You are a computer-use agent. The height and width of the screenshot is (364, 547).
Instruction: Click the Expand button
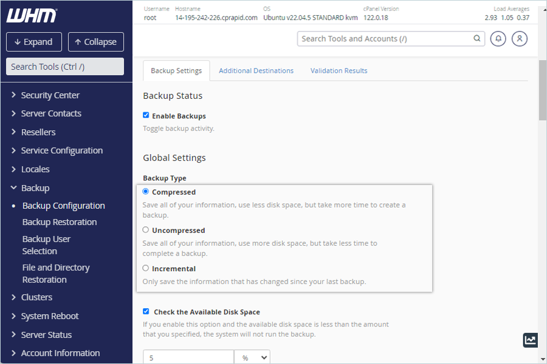(34, 42)
